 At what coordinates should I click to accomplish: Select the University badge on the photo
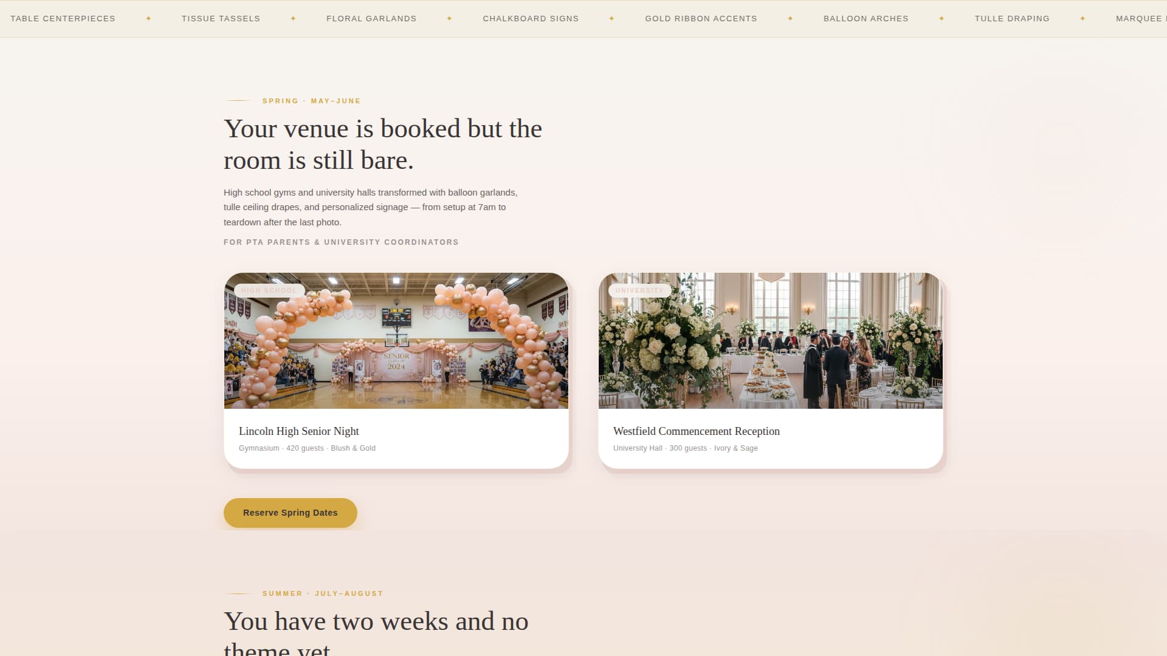tap(639, 290)
